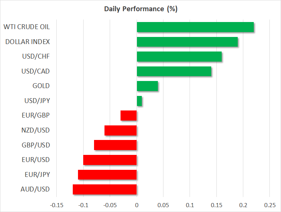Click the 0.25 tick on the horizontal axis

[x=269, y=205]
